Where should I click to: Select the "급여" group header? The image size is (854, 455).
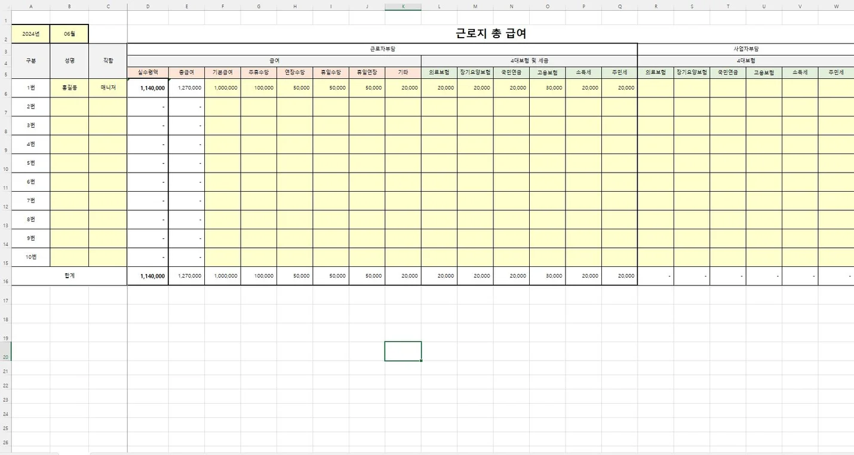click(x=274, y=61)
